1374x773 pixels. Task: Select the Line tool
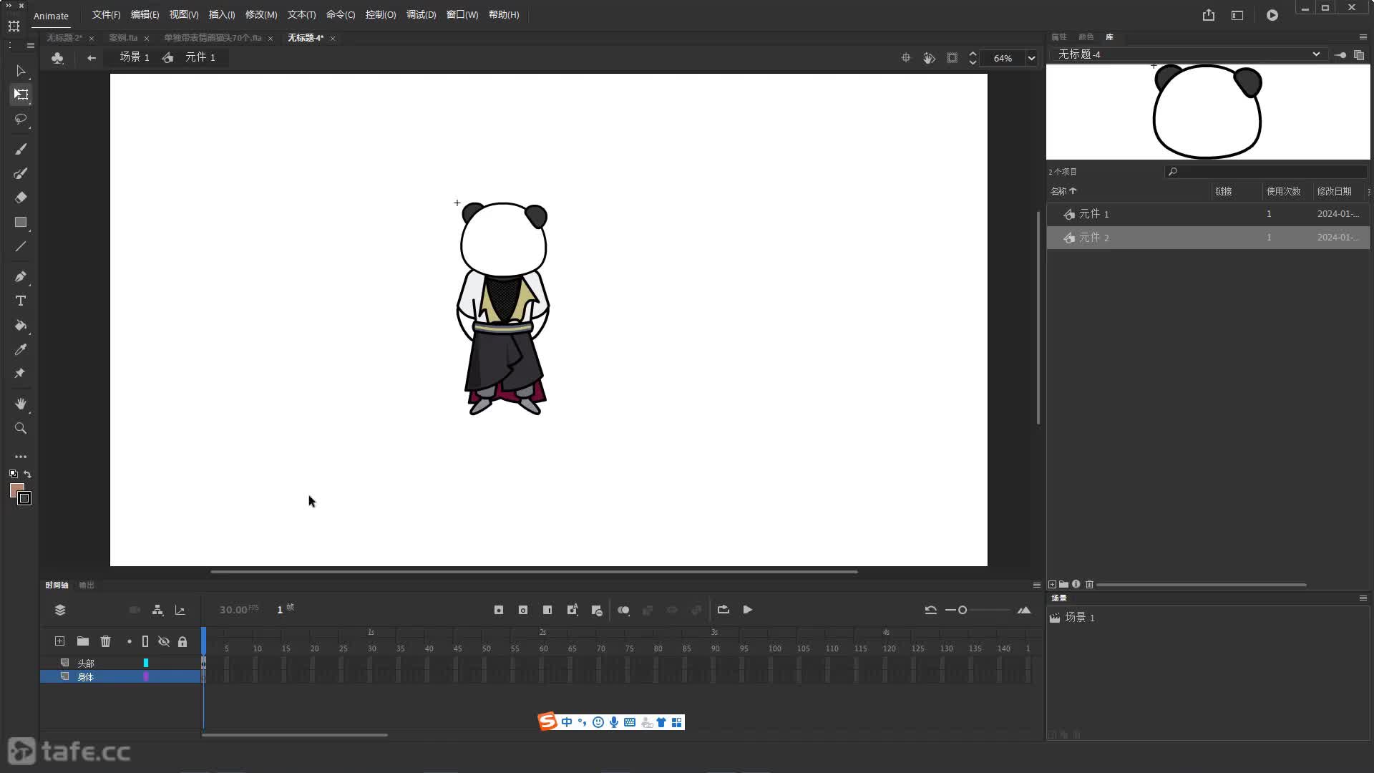coord(21,246)
